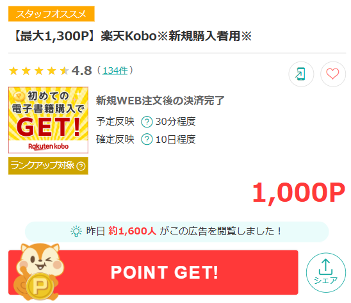This screenshot has height=303, width=351.
Task: Click the ランクアップ対象 gold badge
Action: [x=48, y=166]
